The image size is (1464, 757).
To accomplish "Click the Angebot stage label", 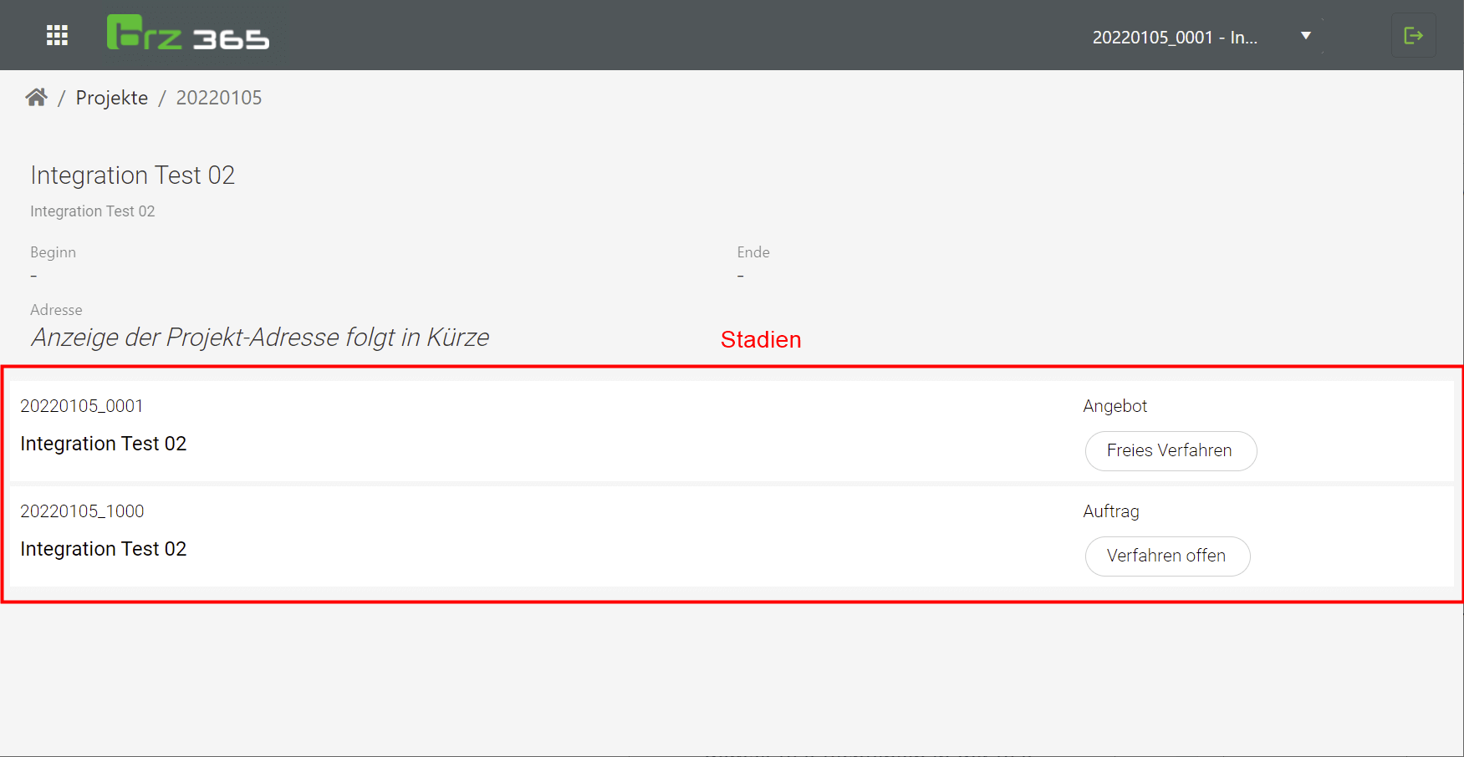I will coord(1115,406).
